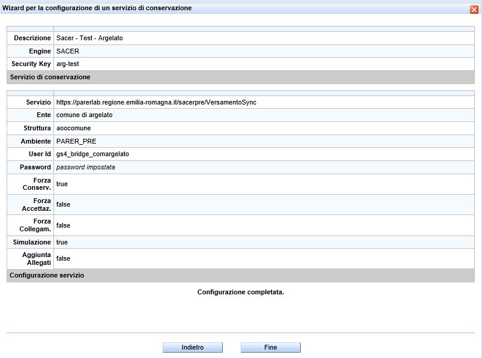
Task: Click the 'aoocomune' Struttura value
Action: (x=73, y=129)
